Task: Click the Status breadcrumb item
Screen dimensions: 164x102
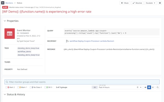Action: pos(20,3)
